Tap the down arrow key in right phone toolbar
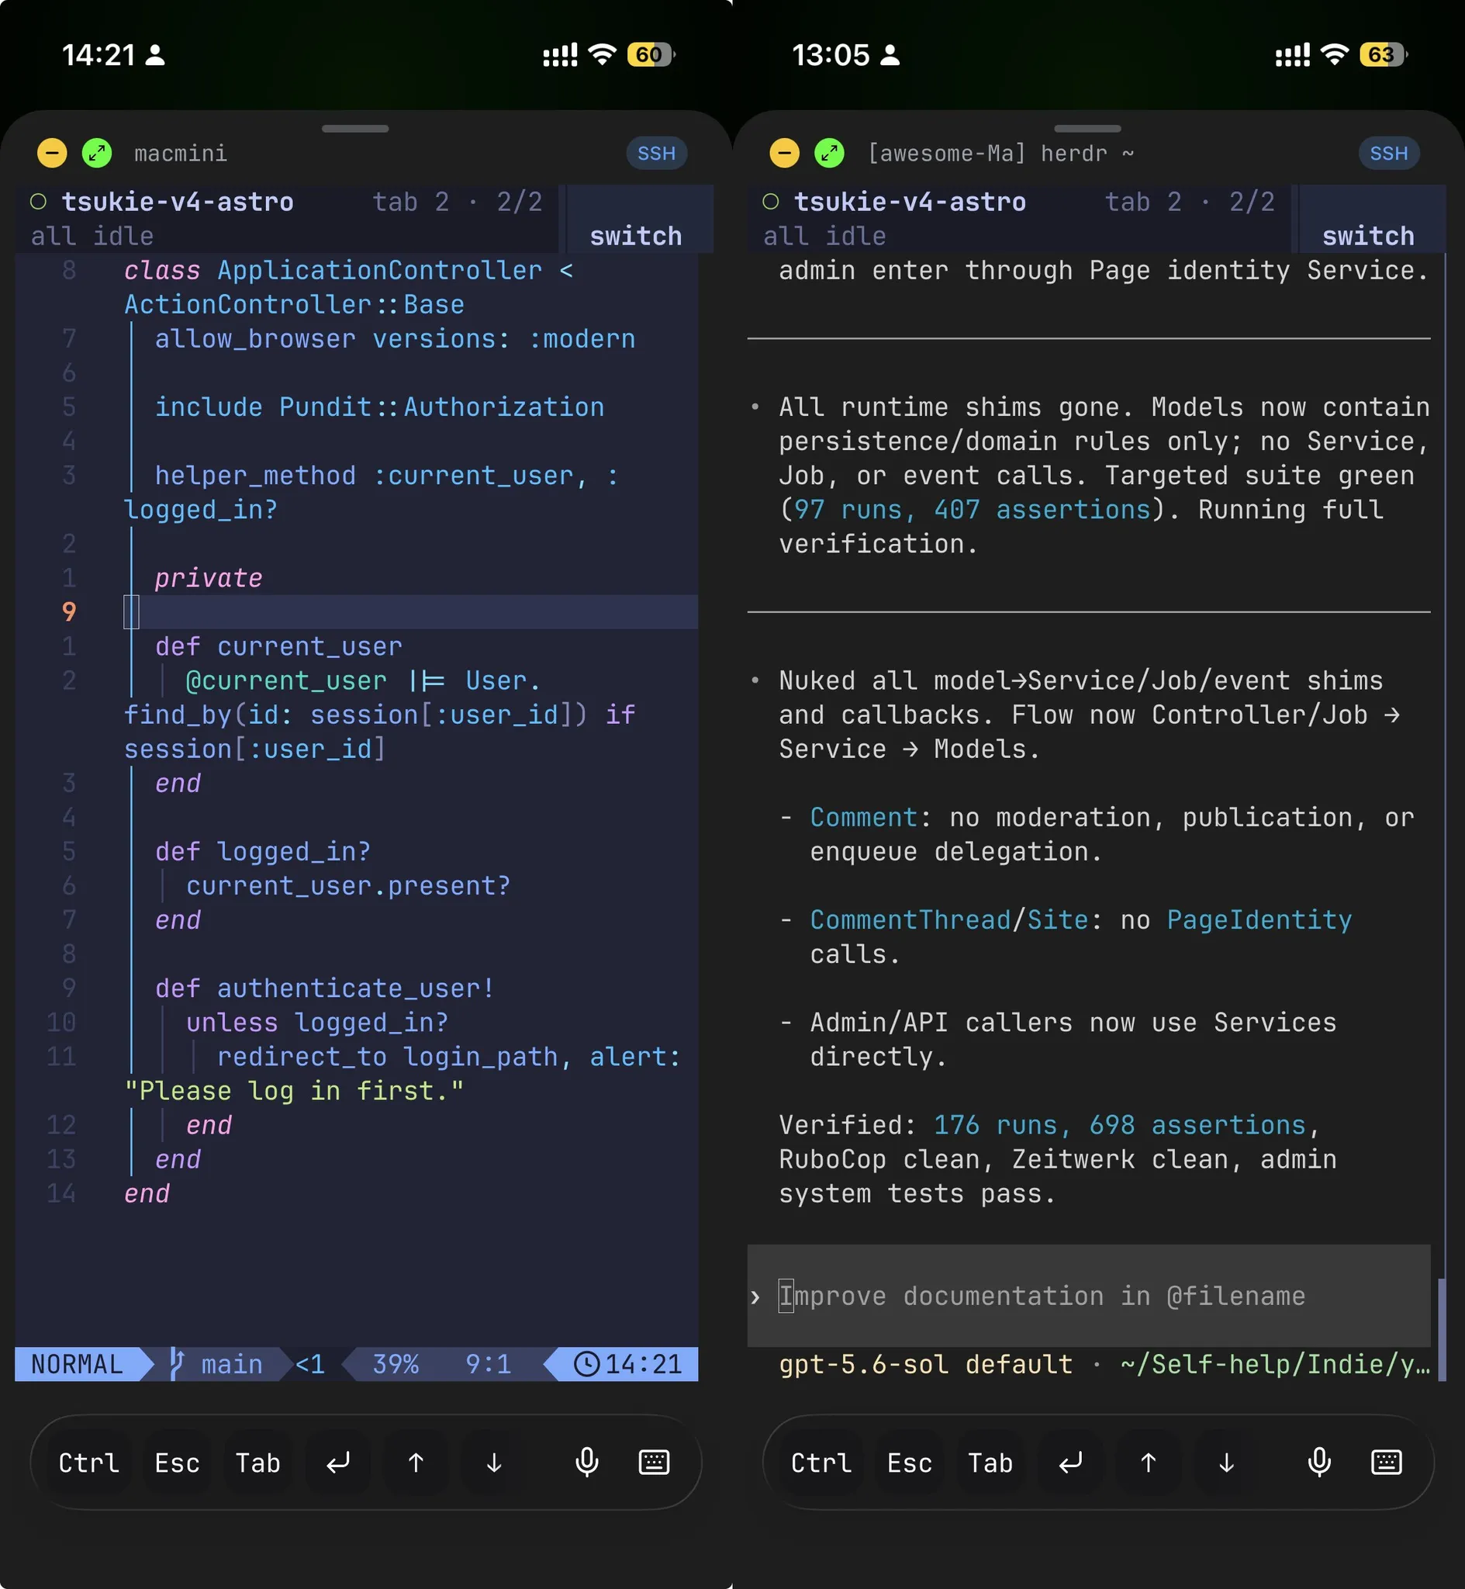Screen dimensions: 1465x1589 click(x=1226, y=1463)
